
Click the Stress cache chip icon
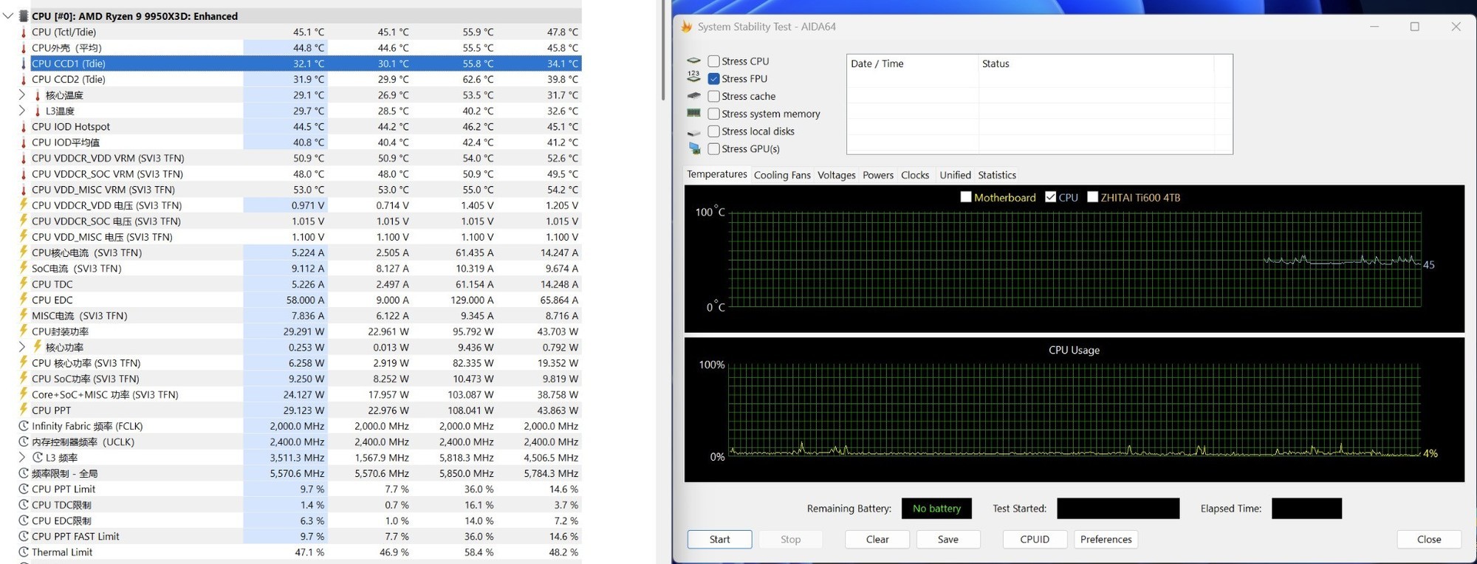(693, 96)
